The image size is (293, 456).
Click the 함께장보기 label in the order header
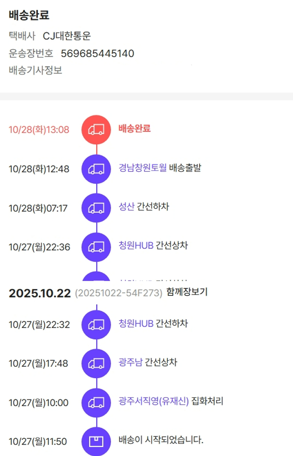[x=187, y=292]
